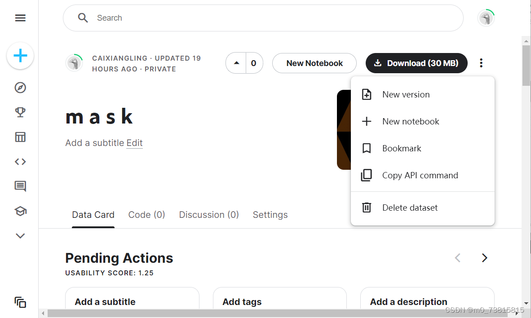This screenshot has height=318, width=531.
Task: Select Delete dataset from the menu
Action: (409, 208)
